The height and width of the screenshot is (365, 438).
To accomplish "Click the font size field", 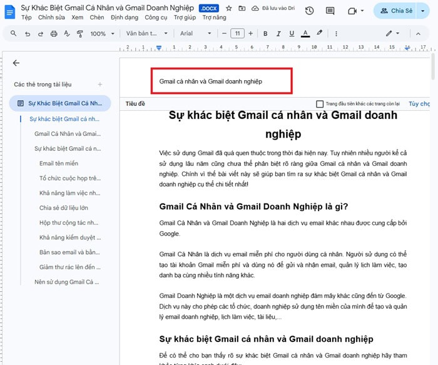I will [237, 33].
